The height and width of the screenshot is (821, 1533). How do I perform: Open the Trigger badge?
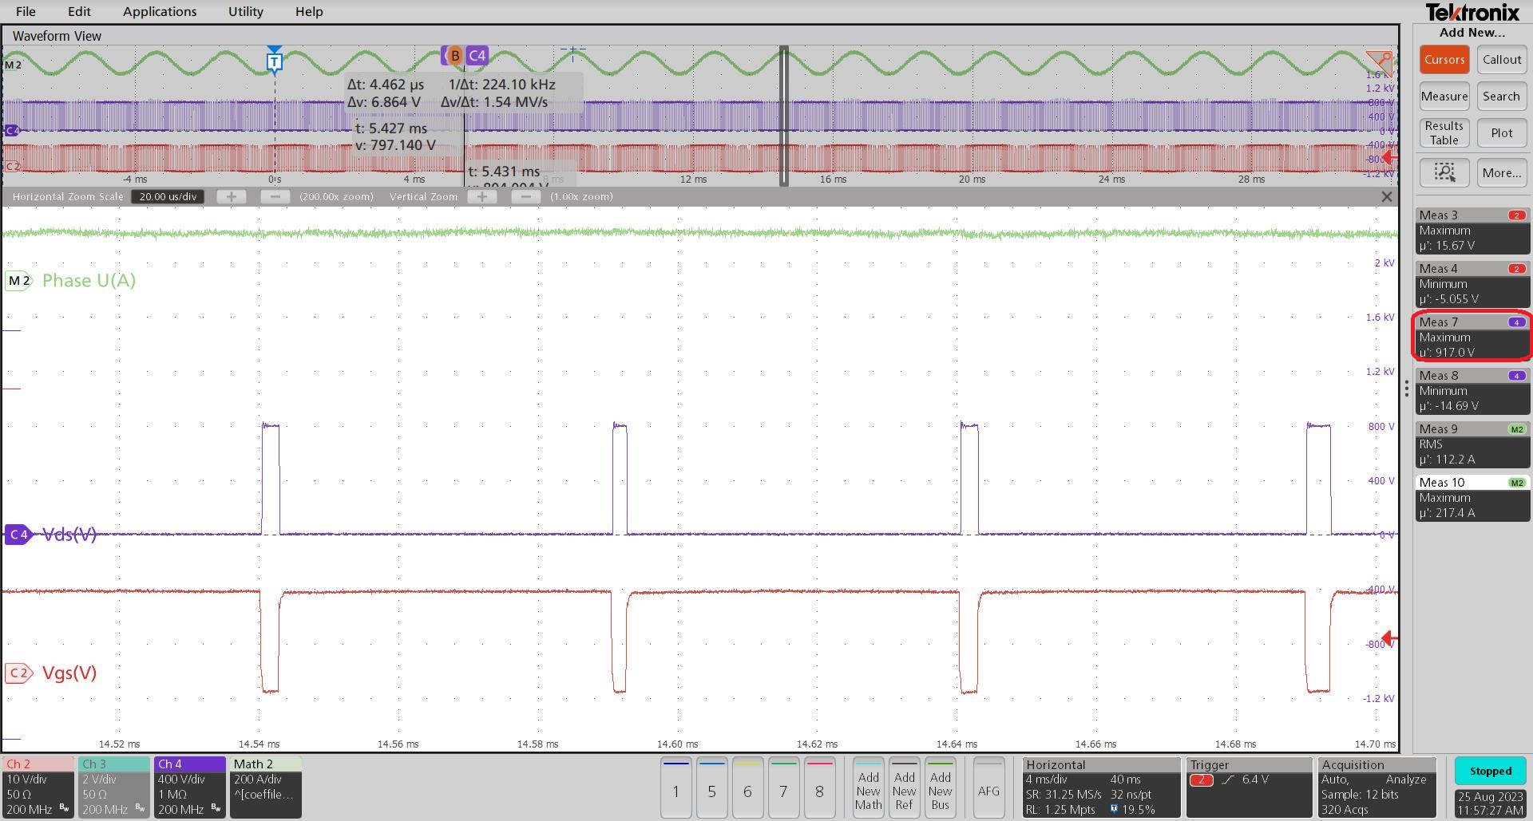[1248, 786]
